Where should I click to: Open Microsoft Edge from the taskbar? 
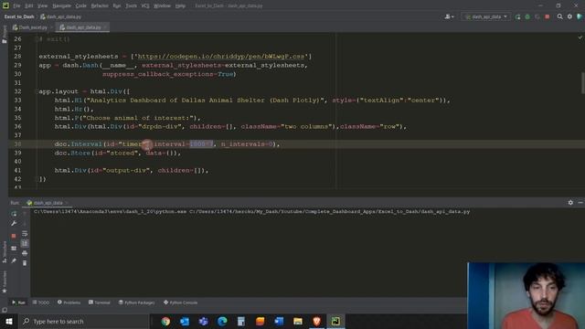pyautogui.click(x=222, y=321)
